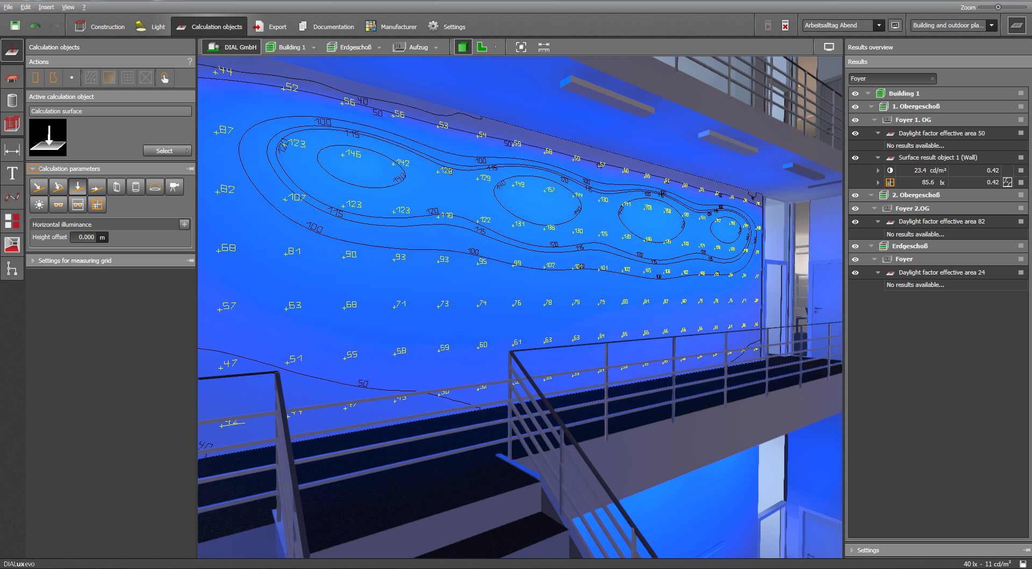Click the green Save icon

pos(15,26)
